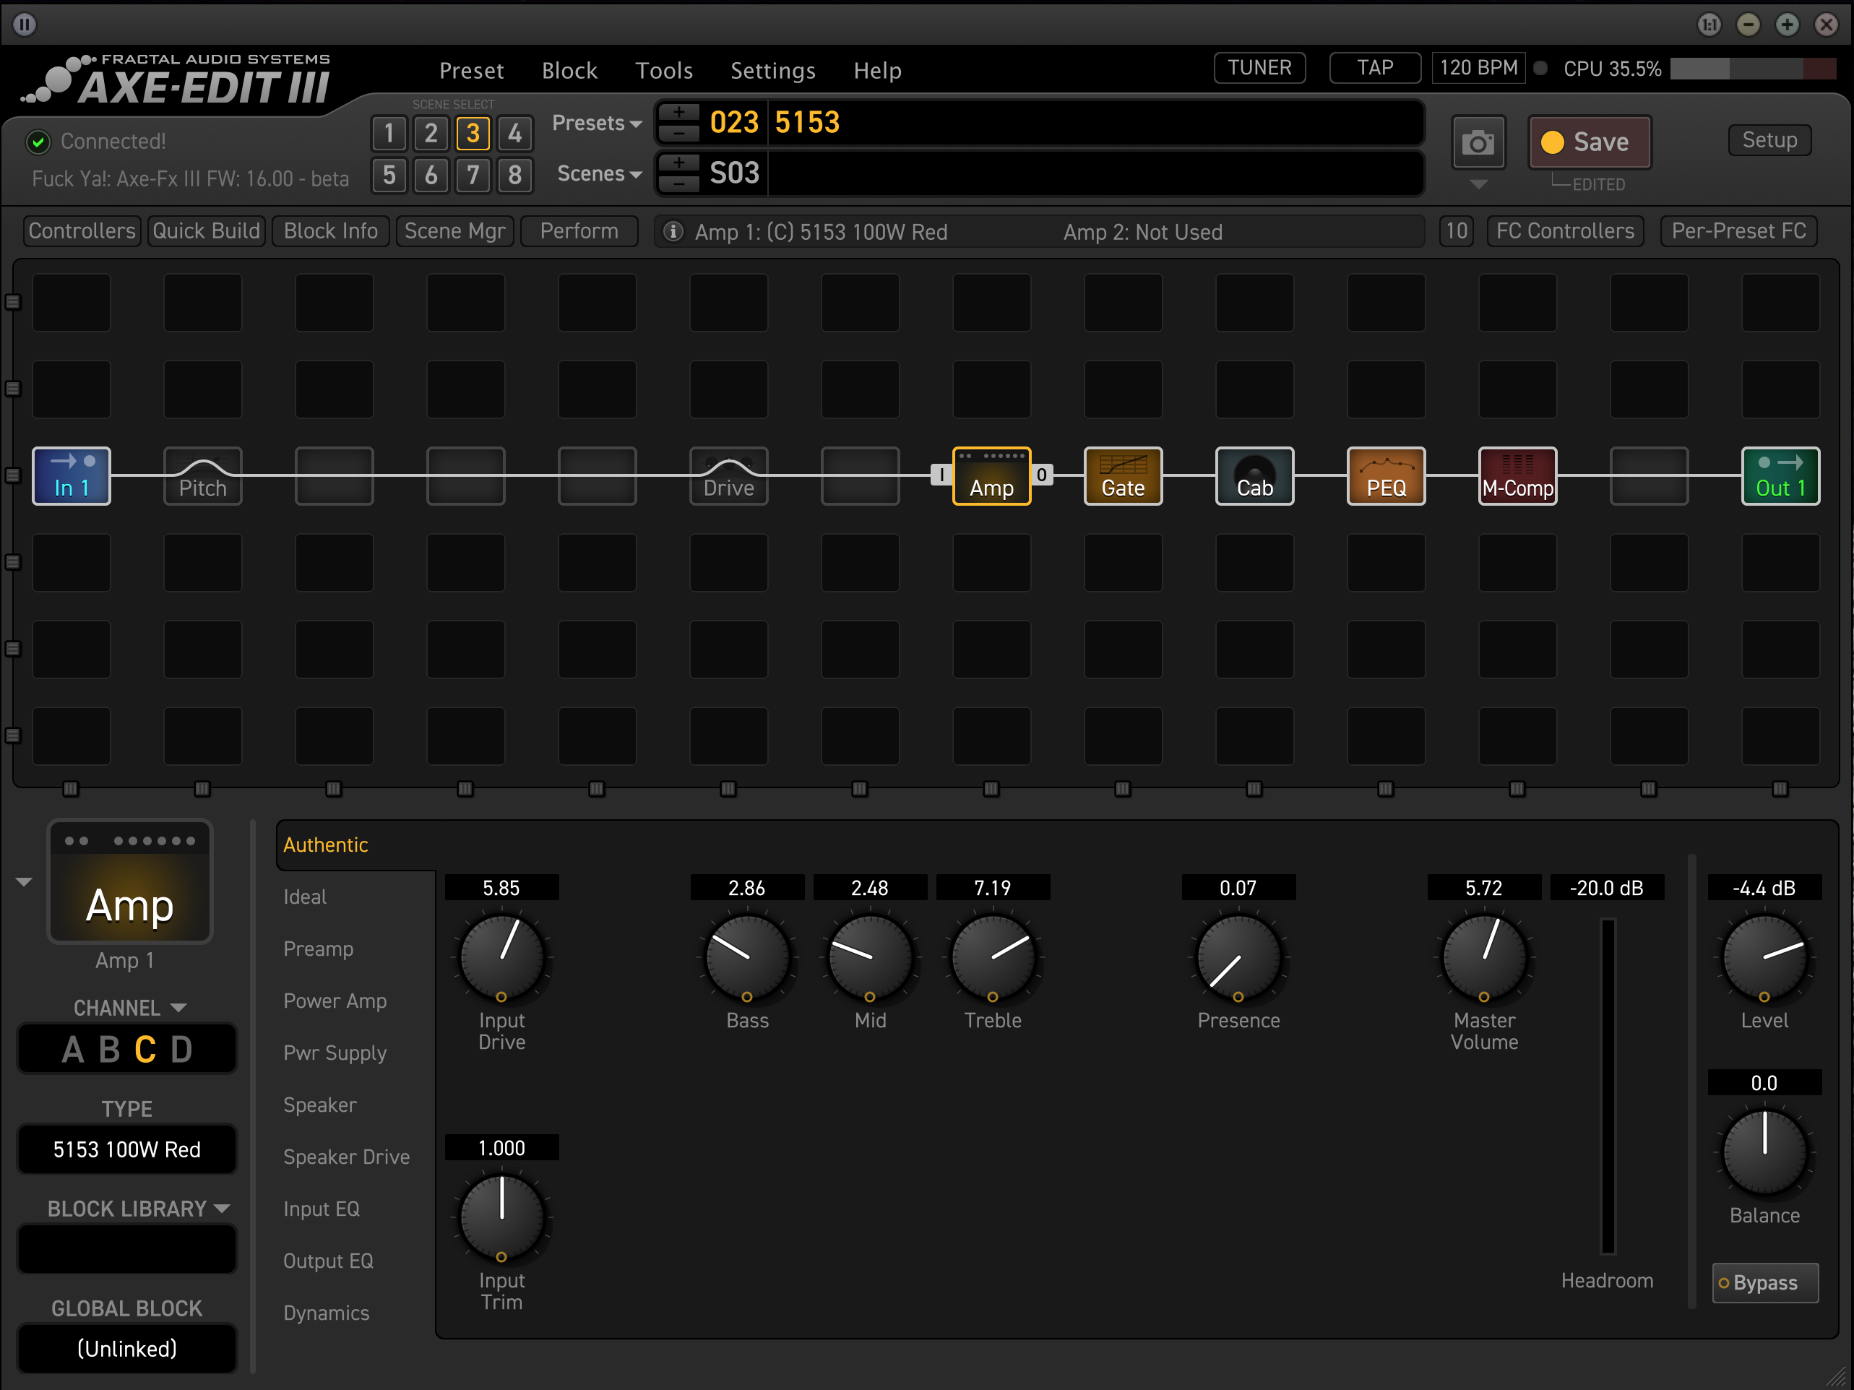The image size is (1854, 1390).
Task: Select the Gate block in the grid
Action: [x=1123, y=476]
